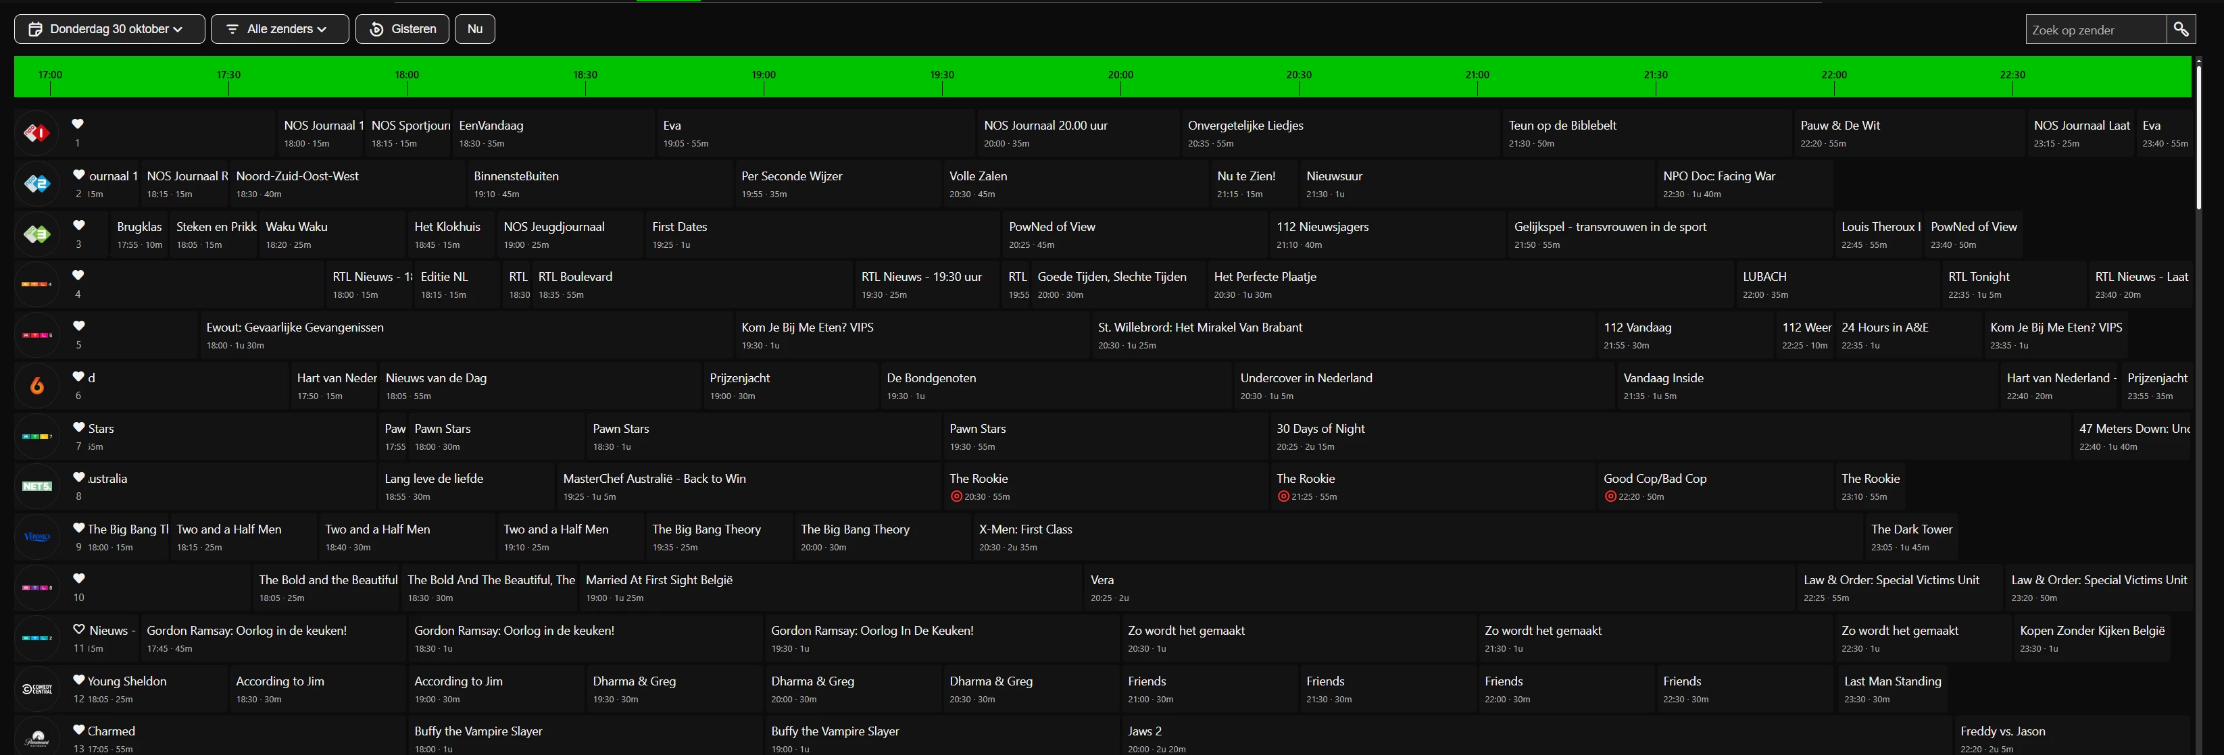Image resolution: width=2224 pixels, height=755 pixels.
Task: Click the chevron next to Alle zenders
Action: pyautogui.click(x=322, y=29)
